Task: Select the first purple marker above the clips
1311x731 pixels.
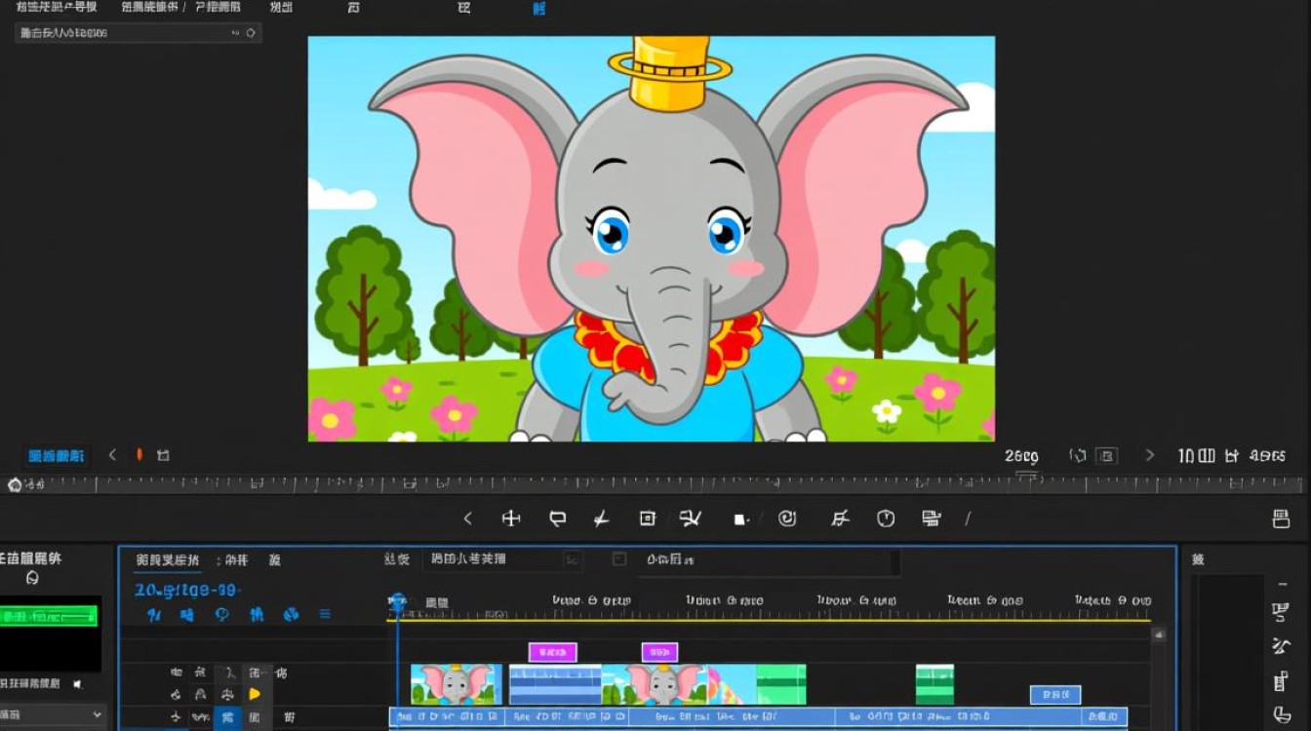Action: [553, 652]
